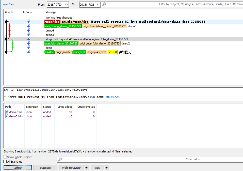This screenshot has width=243, height=171.
Task: Click the user/dev branch link at top left
Action: (8, 4)
